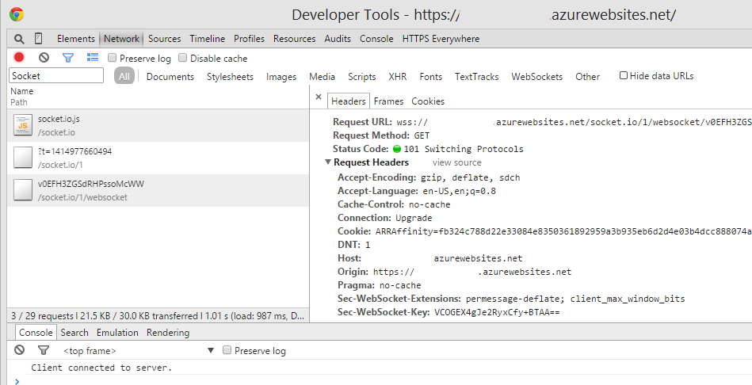The image size is (752, 385).
Task: Click the console prompt arrow line
Action: point(379,381)
